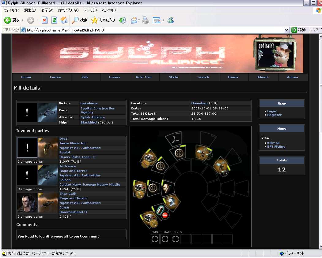Open the Mail envelope toolbar icon
322x258 pixels.
[x=134, y=20]
